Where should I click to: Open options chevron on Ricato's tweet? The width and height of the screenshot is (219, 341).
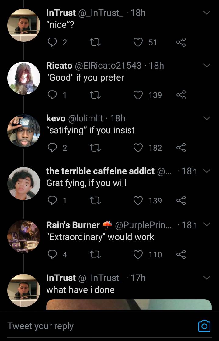(207, 66)
